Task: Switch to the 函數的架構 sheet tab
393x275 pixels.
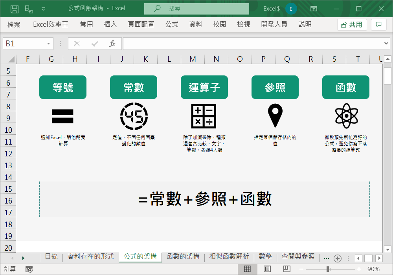Action: point(183,257)
